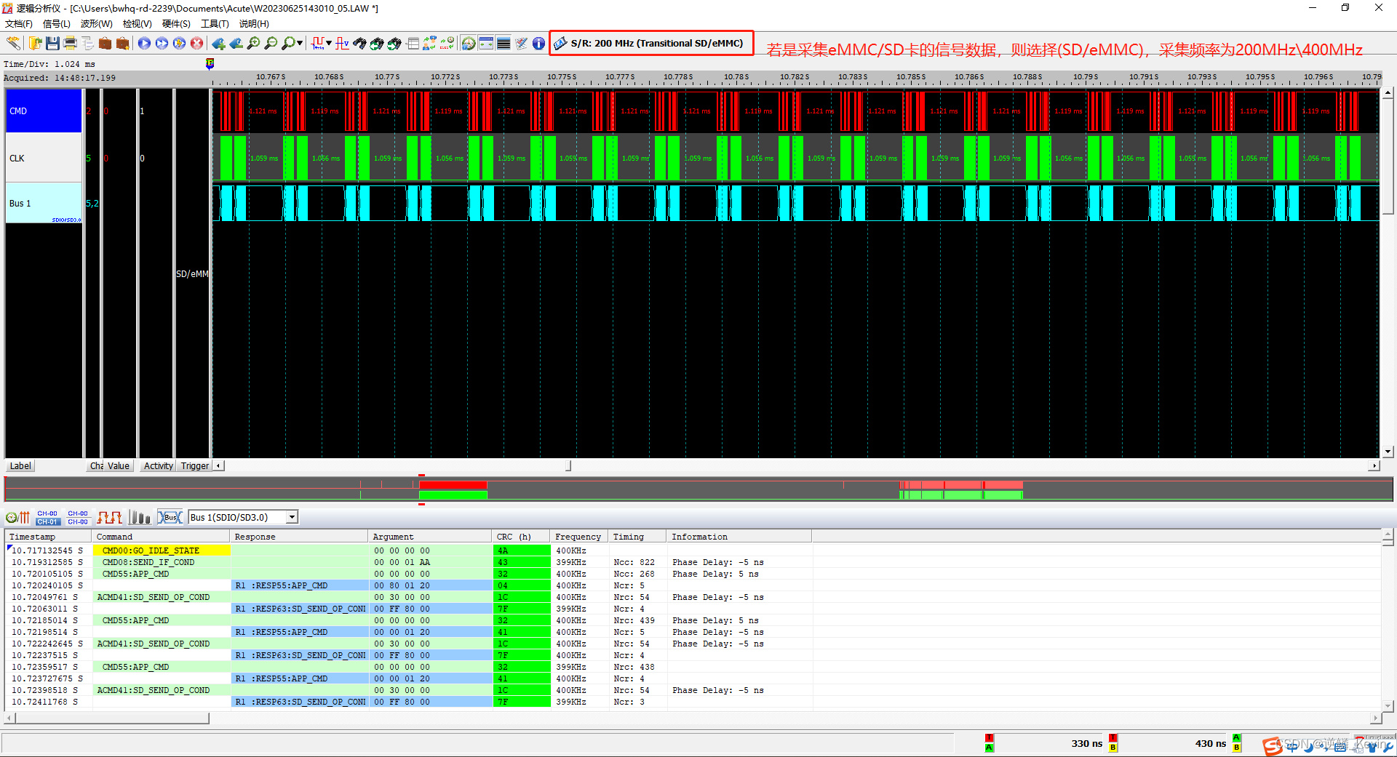Image resolution: width=1397 pixels, height=757 pixels.
Task: Click the A-B cursor marker in status bar
Action: click(1236, 743)
